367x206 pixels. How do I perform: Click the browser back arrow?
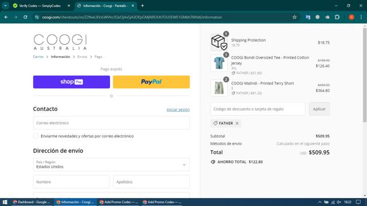point(6,17)
